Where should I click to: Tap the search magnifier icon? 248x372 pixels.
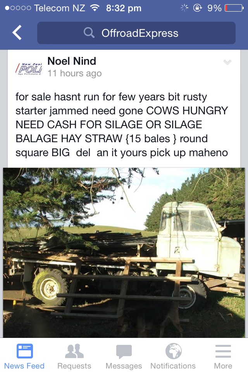pyautogui.click(x=89, y=33)
